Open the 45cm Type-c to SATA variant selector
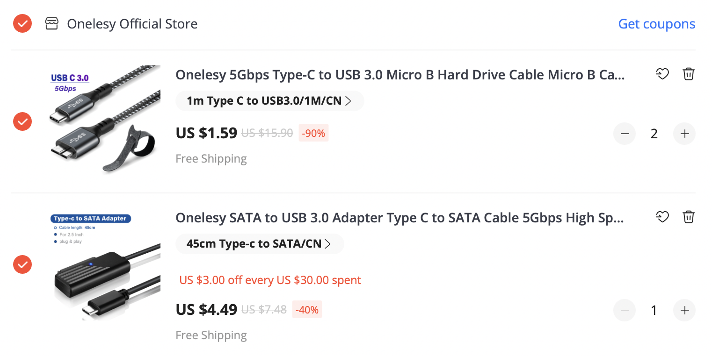Image resolution: width=712 pixels, height=356 pixels. pos(259,244)
